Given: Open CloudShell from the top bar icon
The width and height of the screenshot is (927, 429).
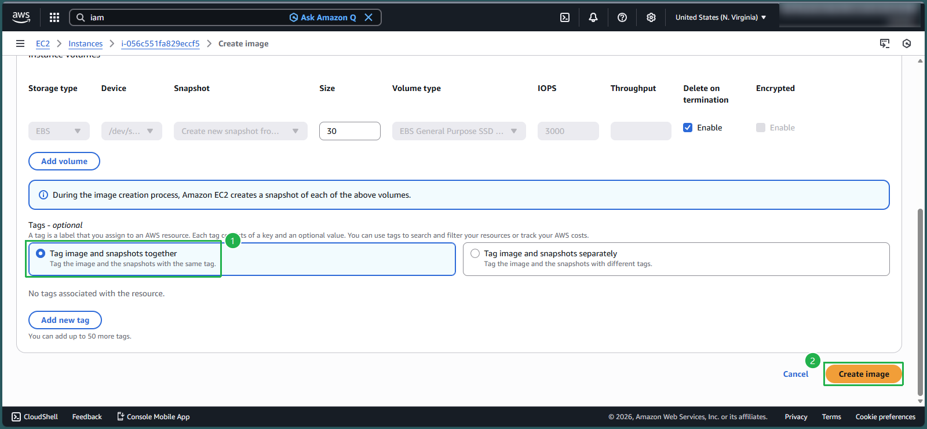Looking at the screenshot, I should (x=565, y=17).
